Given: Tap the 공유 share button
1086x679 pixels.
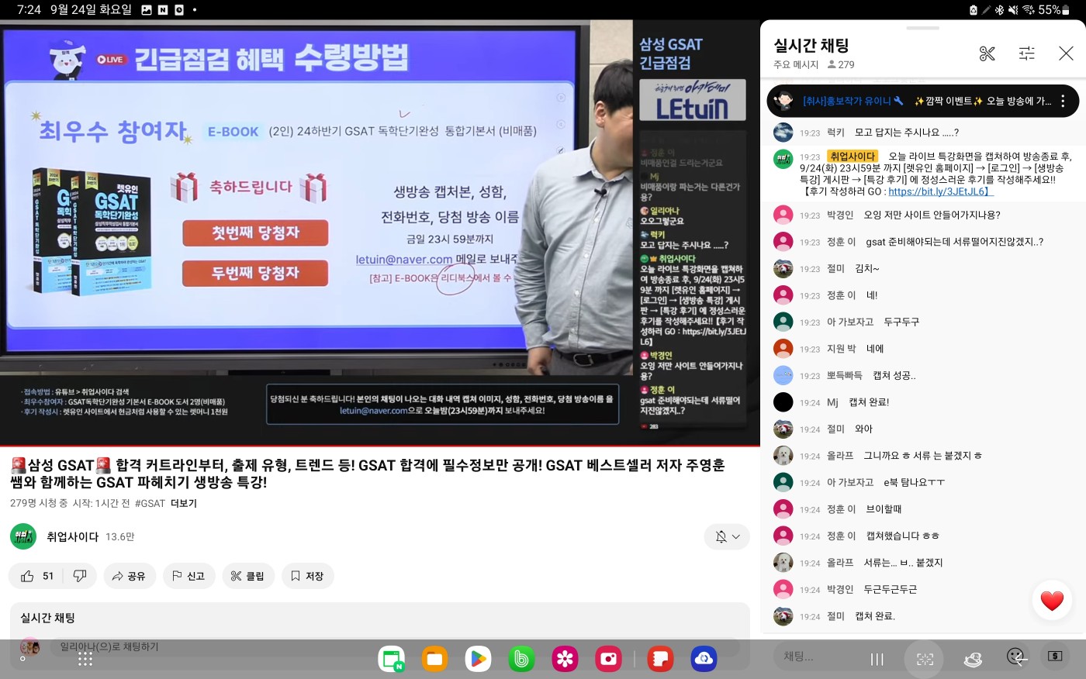Looking at the screenshot, I should [129, 576].
